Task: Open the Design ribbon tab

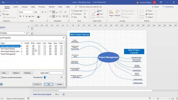Action: click(x=24, y=7)
